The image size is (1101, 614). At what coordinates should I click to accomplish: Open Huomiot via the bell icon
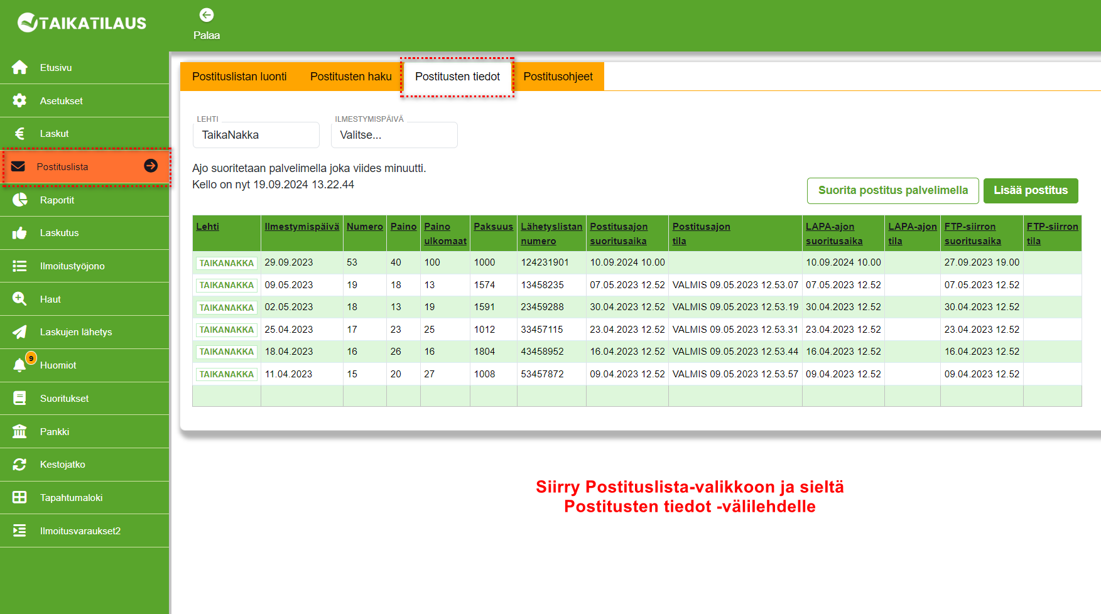[x=19, y=365]
